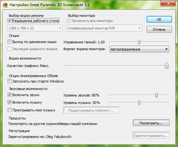
Task: Check 'Эмуляция широкого экрана' box
Action: (x=9, y=49)
